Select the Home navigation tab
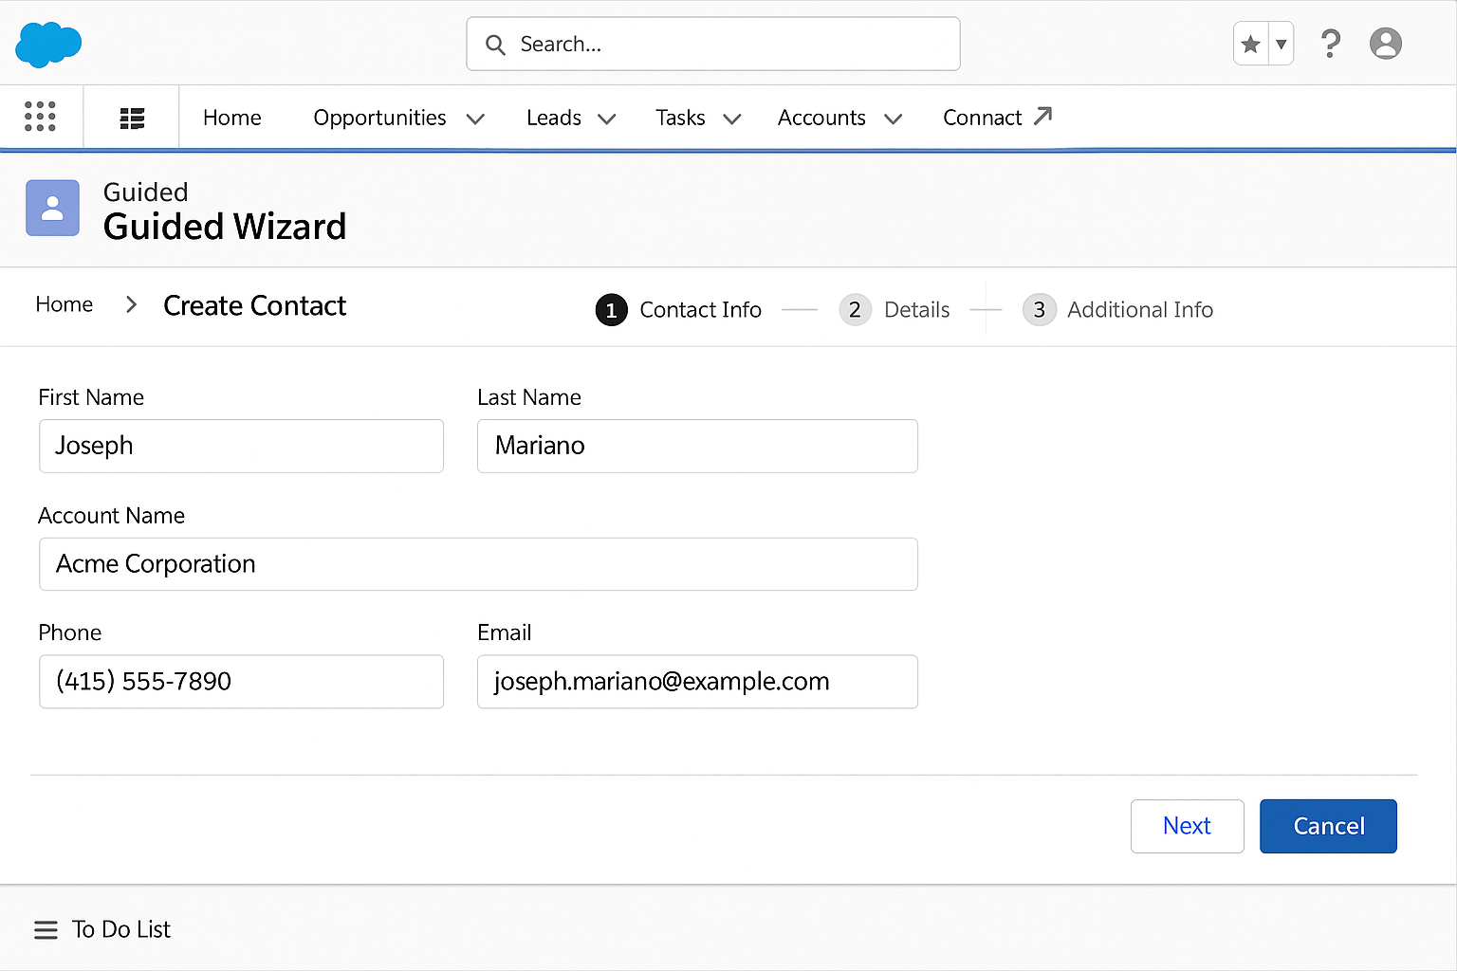The width and height of the screenshot is (1457, 971). click(x=231, y=117)
